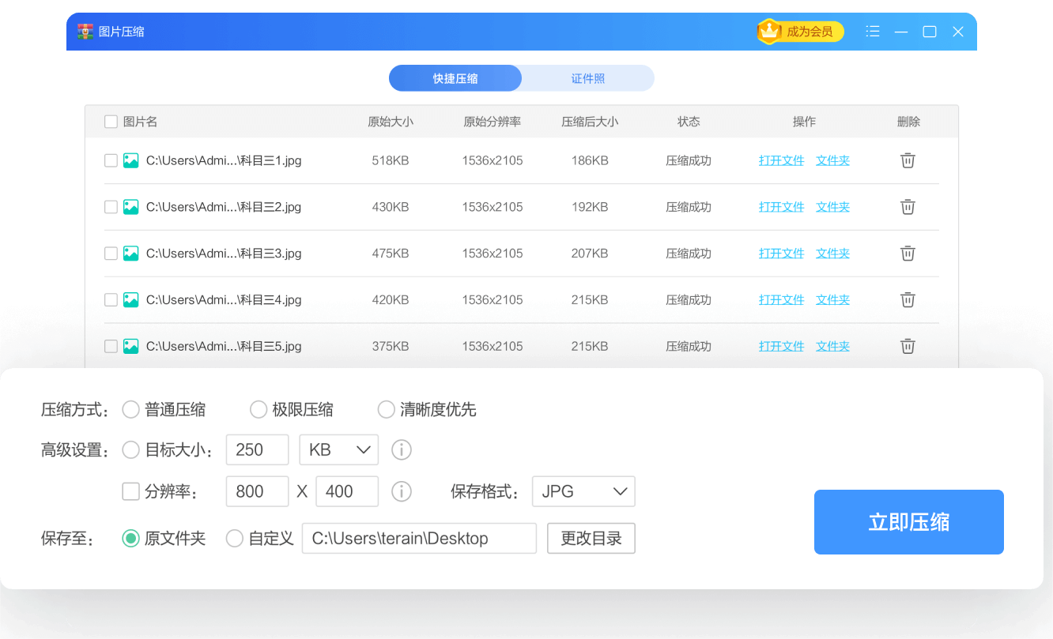
Task: Check the box for 科目三3.jpg
Action: 111,254
